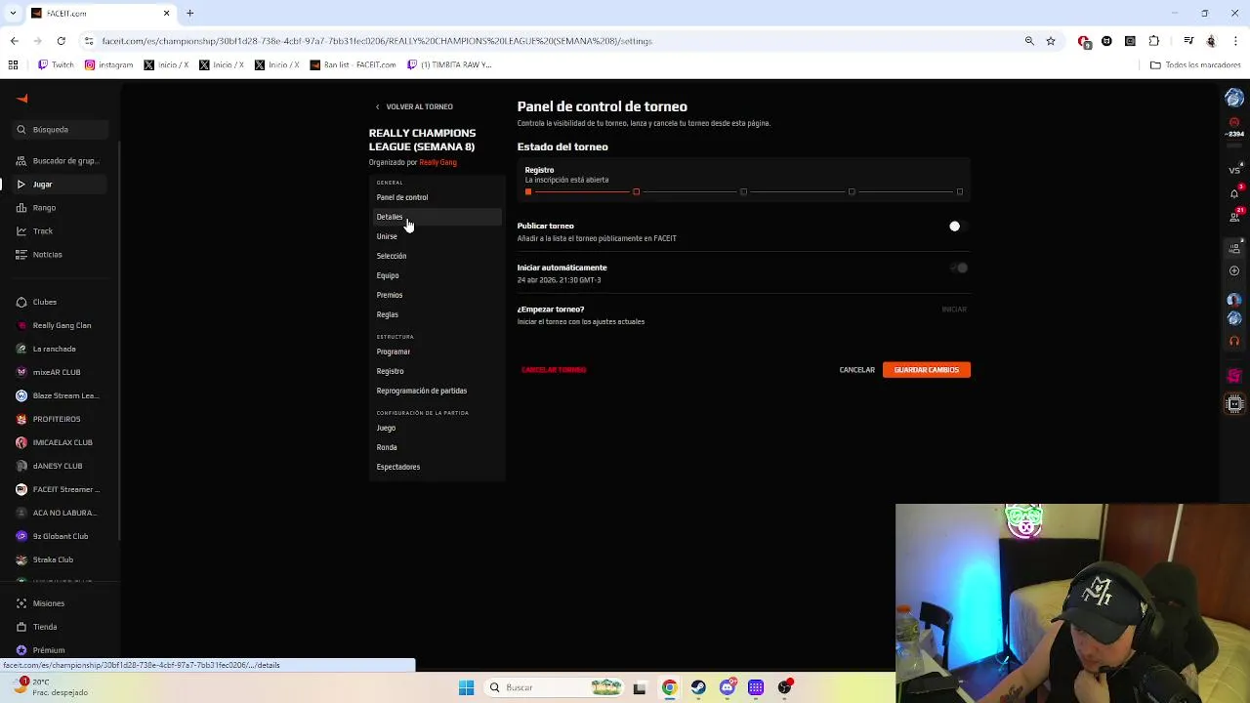This screenshot has height=703, width=1250.
Task: Open the Chrome three-dot menu
Action: 1234,41
